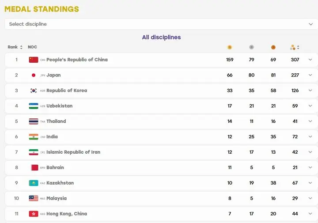Click the Hong Kong flag icon
The image size is (318, 223).
(34, 214)
